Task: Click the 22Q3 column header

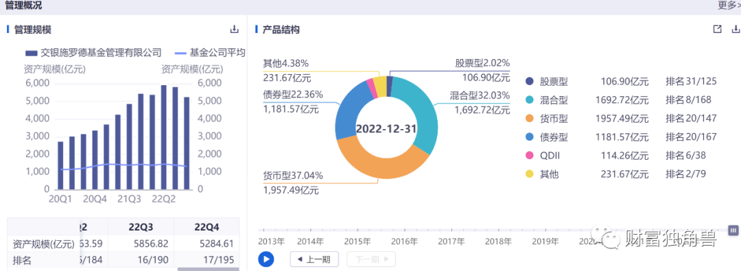Action: [x=141, y=226]
